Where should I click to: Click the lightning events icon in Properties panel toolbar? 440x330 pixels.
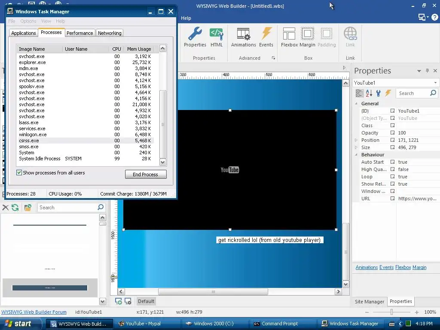(x=388, y=93)
